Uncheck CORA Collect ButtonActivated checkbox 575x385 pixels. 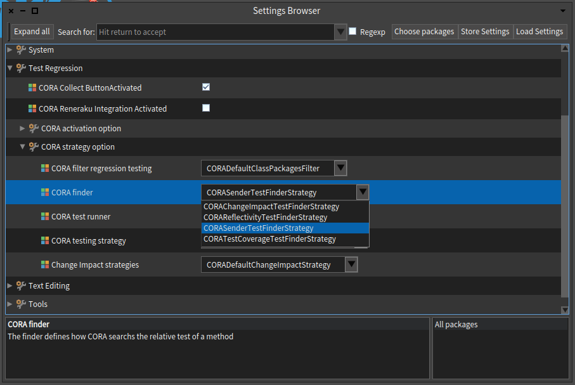tap(206, 87)
